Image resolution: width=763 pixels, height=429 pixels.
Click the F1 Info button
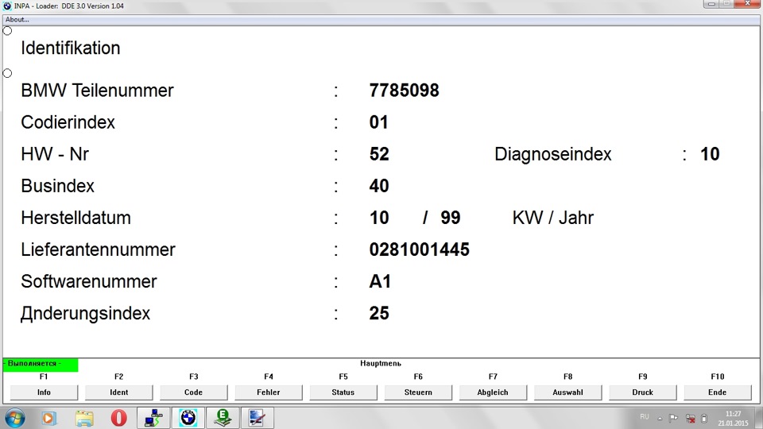[x=44, y=392]
